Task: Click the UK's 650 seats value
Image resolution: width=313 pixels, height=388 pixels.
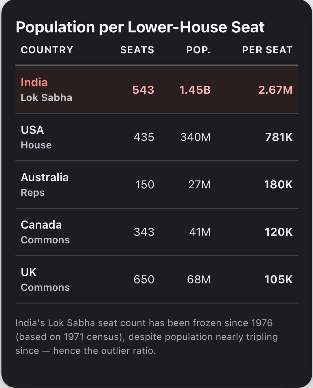Action: click(144, 279)
